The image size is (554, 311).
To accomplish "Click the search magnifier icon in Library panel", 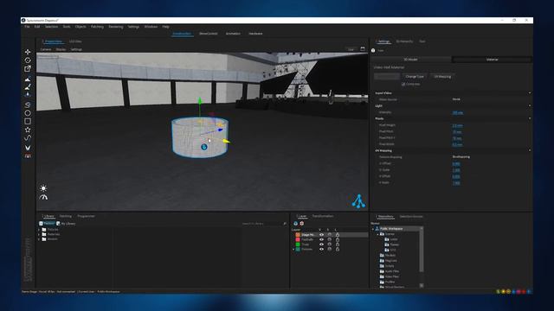I will [x=285, y=224].
